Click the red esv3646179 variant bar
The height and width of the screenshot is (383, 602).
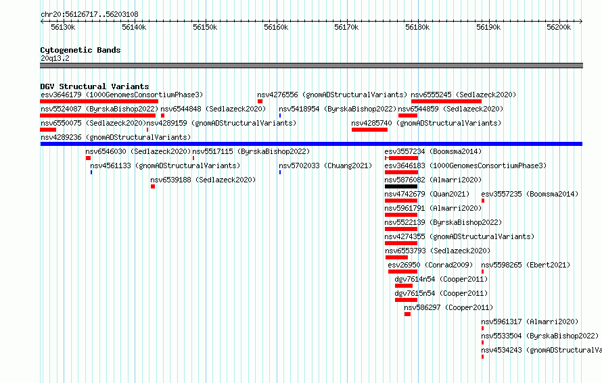tap(99, 101)
